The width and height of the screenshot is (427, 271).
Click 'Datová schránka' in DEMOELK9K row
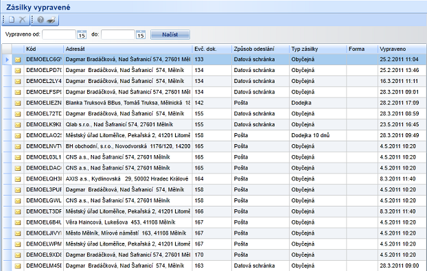[260, 125]
